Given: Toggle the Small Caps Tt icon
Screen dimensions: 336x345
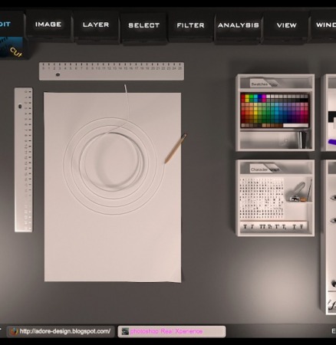Looking at the screenshot, I should (270, 226).
